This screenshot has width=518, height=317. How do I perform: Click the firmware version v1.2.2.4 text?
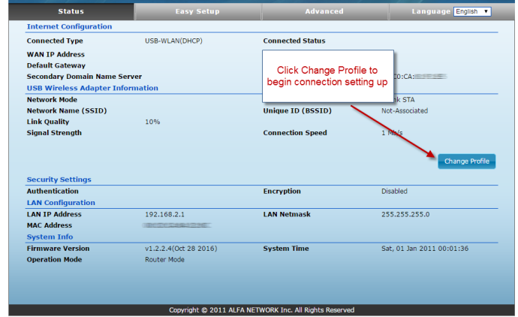click(180, 248)
